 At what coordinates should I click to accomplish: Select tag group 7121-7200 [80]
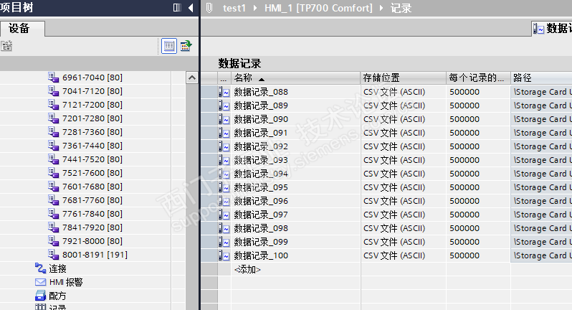coord(92,105)
